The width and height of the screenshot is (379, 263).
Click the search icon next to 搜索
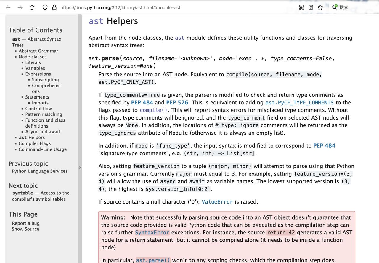335,7
